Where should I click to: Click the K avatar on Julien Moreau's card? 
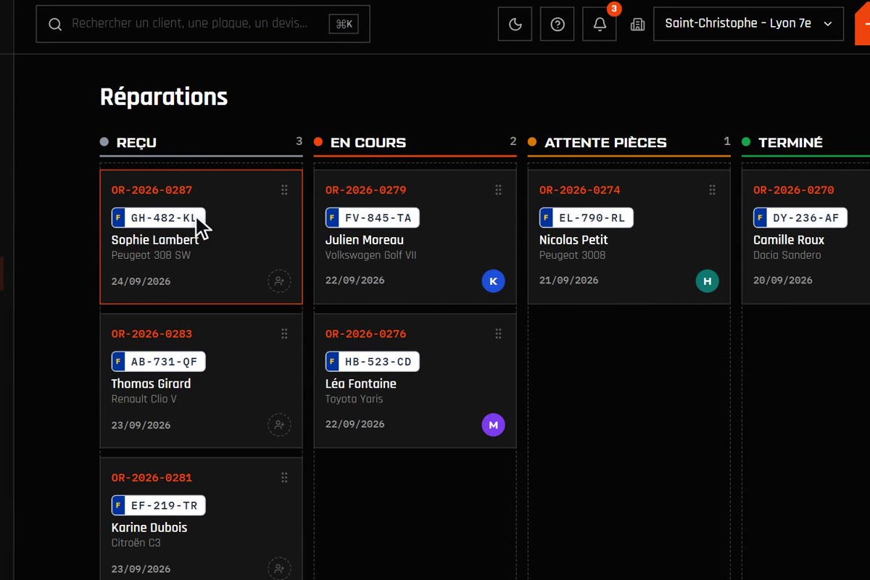coord(493,281)
